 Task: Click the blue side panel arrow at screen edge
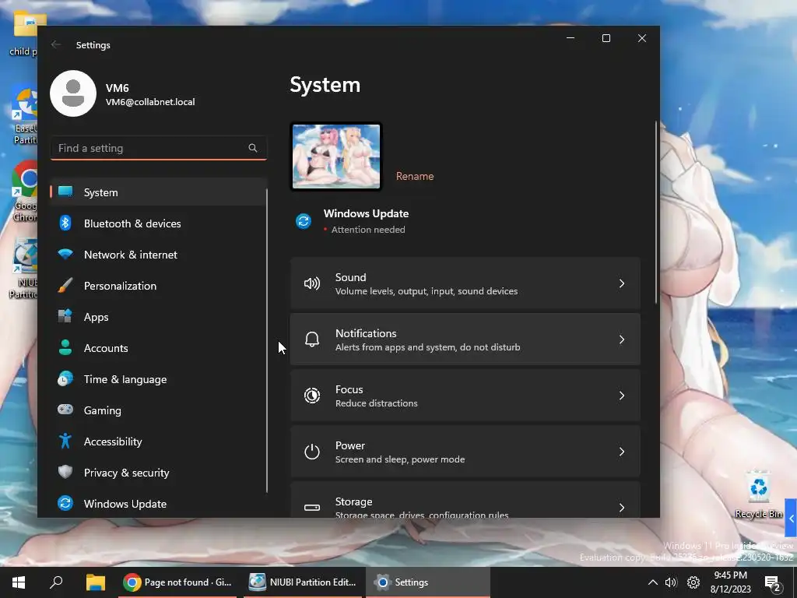(791, 519)
